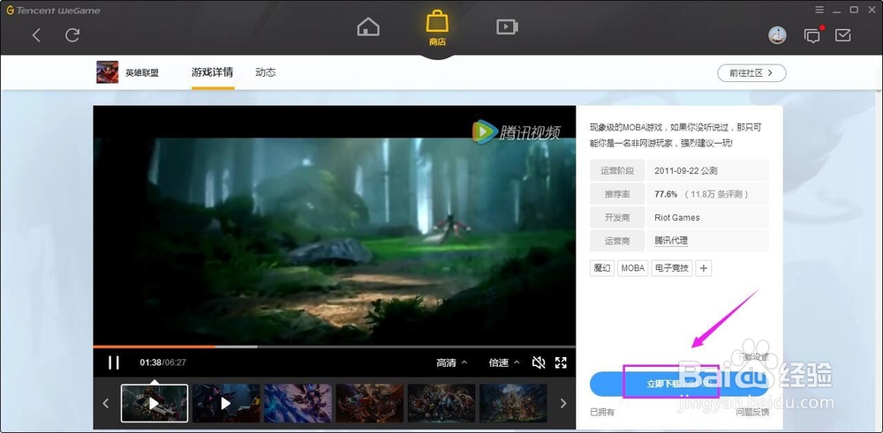883x433 pixels.
Task: Select the second video thumbnail
Action: [226, 403]
